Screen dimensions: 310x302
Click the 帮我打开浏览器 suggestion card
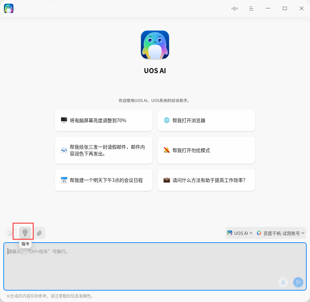pyautogui.click(x=206, y=120)
